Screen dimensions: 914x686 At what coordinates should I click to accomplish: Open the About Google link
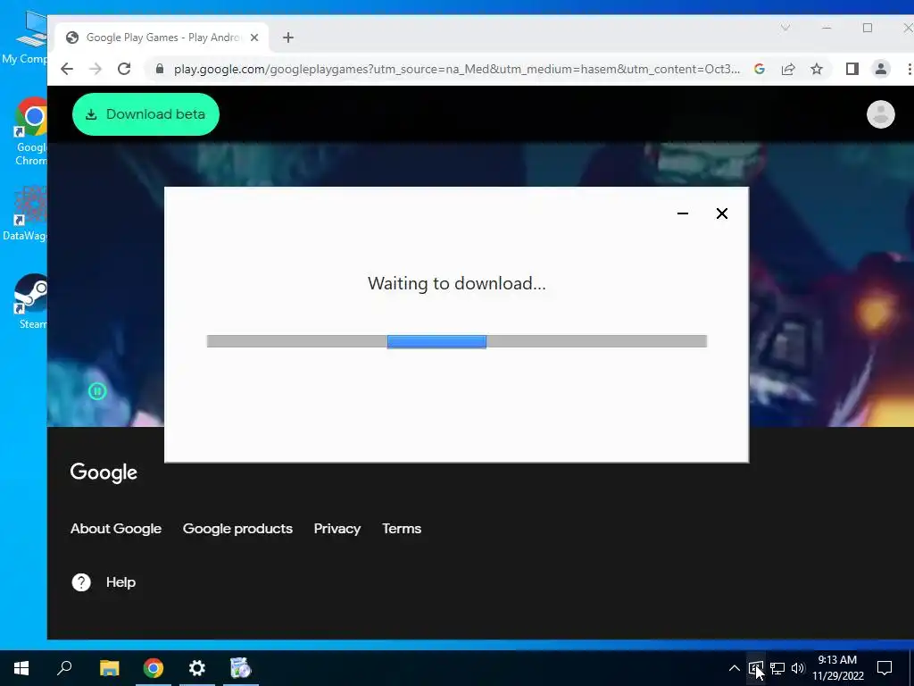point(116,529)
